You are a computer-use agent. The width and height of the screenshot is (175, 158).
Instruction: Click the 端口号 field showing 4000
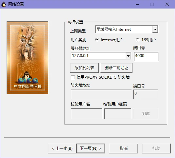[146, 56]
